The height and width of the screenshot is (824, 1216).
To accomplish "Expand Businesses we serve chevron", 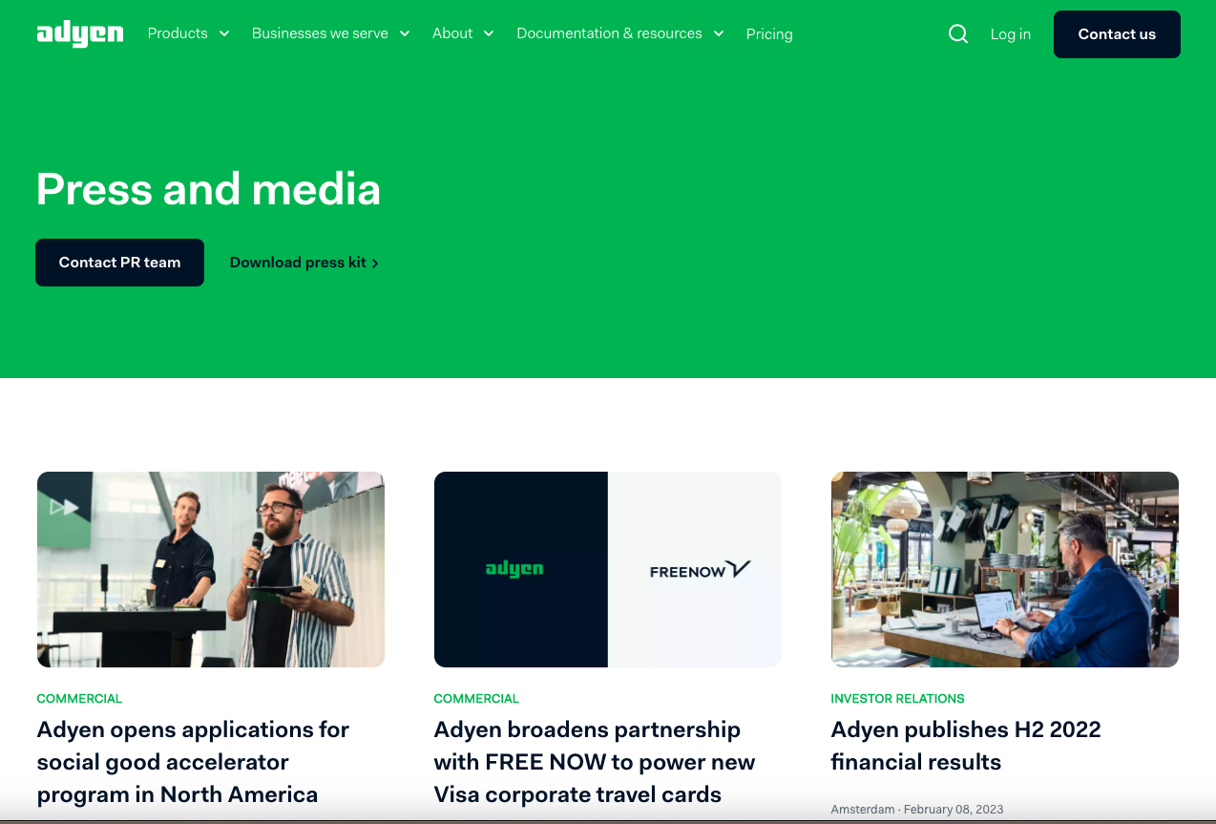I will tap(405, 33).
